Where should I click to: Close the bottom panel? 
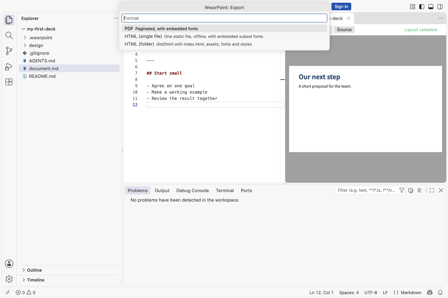(x=441, y=190)
